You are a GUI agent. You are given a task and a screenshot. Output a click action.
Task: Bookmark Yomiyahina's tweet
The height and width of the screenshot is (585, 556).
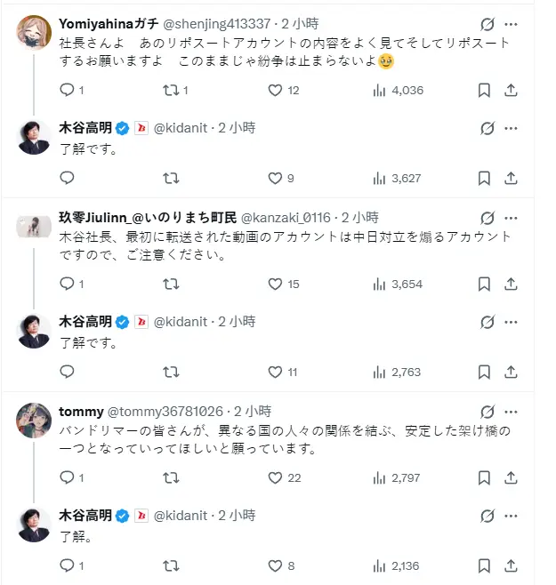point(484,90)
